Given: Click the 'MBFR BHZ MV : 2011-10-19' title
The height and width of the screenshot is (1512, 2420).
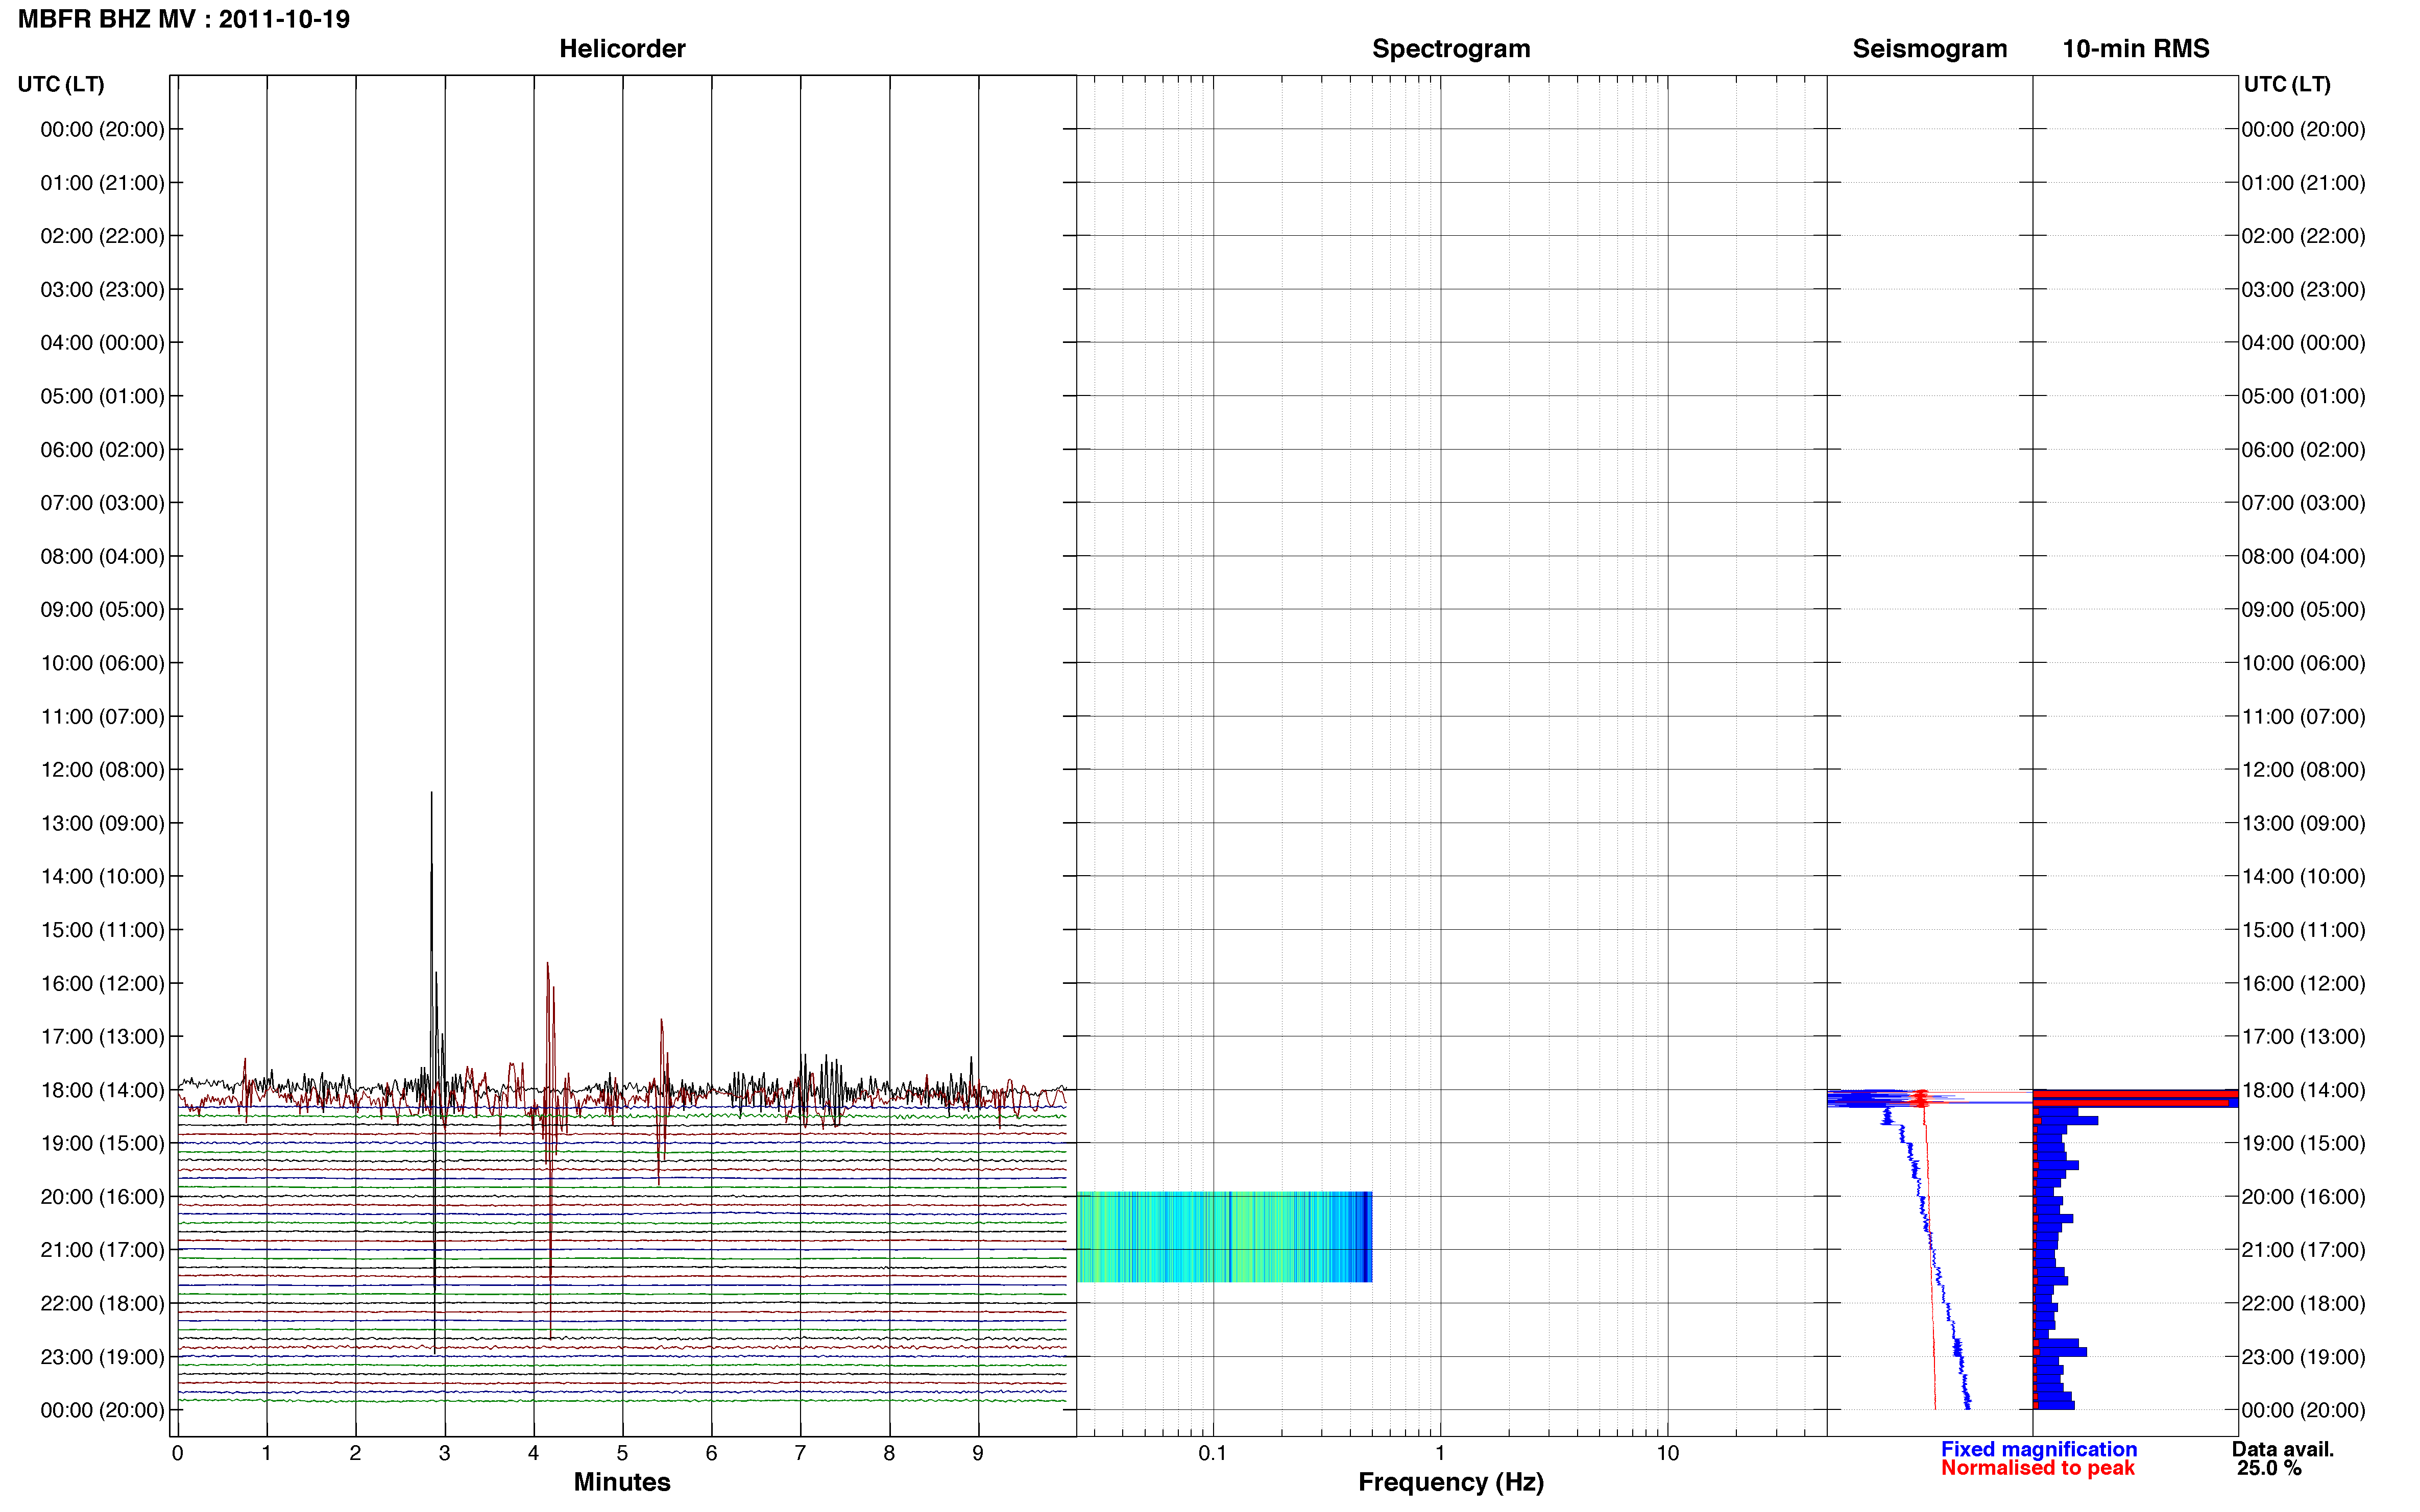Looking at the screenshot, I should tap(184, 19).
